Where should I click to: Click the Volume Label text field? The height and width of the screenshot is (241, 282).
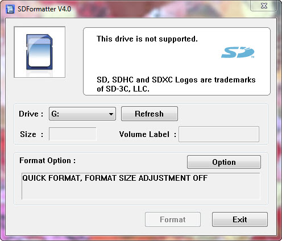pos(219,134)
